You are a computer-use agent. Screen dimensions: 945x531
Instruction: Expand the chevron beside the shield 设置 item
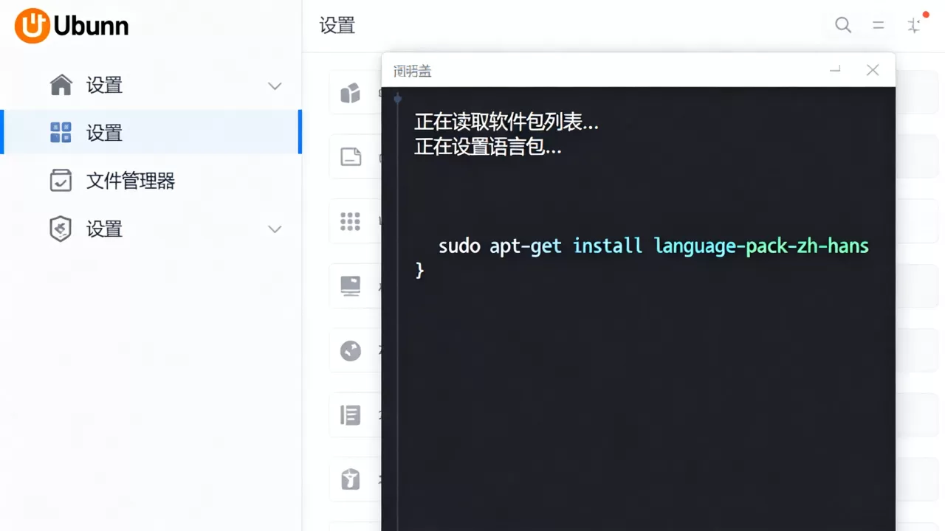pos(275,229)
